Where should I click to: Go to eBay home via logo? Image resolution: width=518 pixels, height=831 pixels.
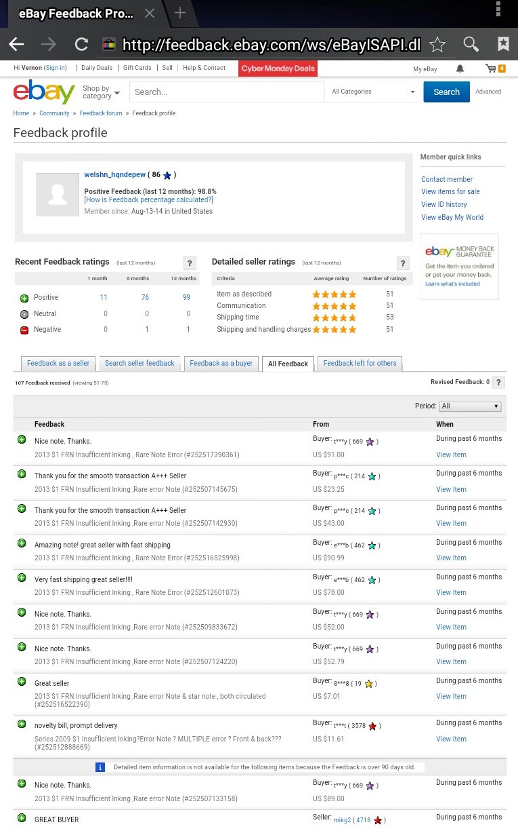point(44,92)
